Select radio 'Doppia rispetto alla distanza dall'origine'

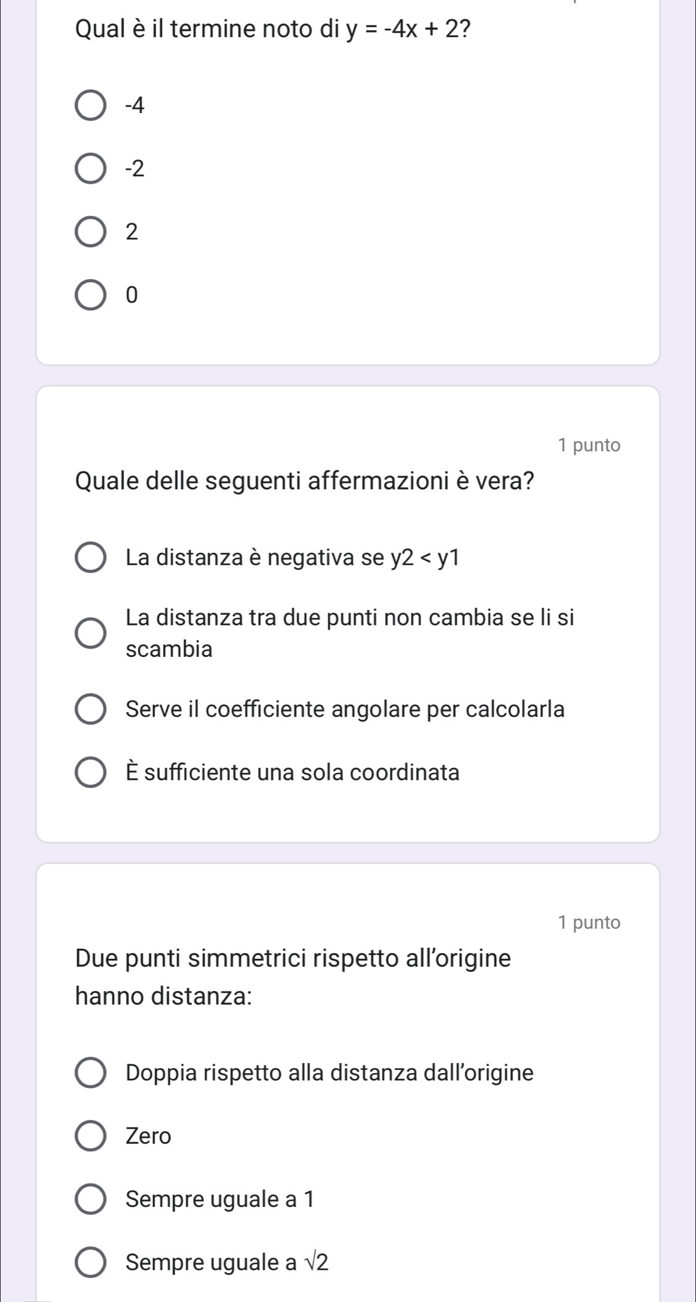coord(90,1073)
